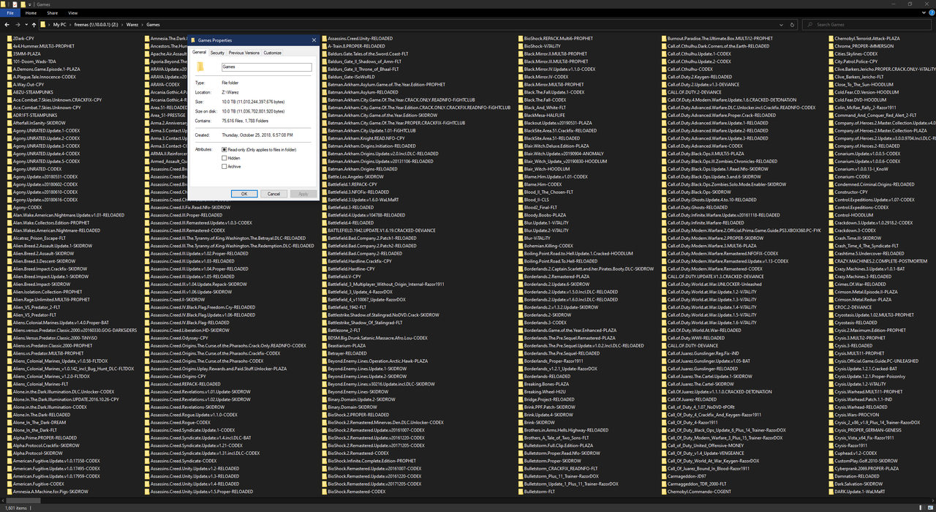Go back using the Back arrow
The image size is (936, 512).
[7, 24]
